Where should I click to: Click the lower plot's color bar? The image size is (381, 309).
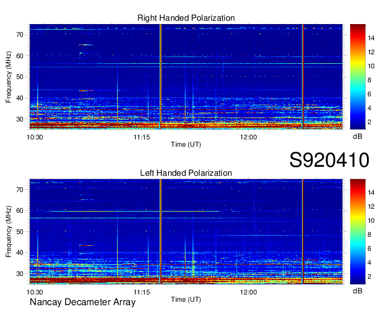coord(357,232)
